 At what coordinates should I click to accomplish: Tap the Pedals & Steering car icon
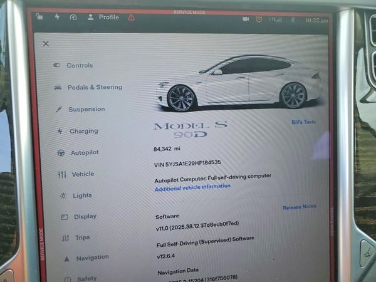pyautogui.click(x=58, y=87)
